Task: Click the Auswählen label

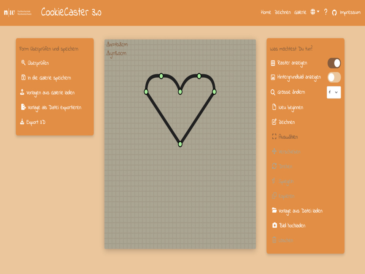Action: (288, 137)
